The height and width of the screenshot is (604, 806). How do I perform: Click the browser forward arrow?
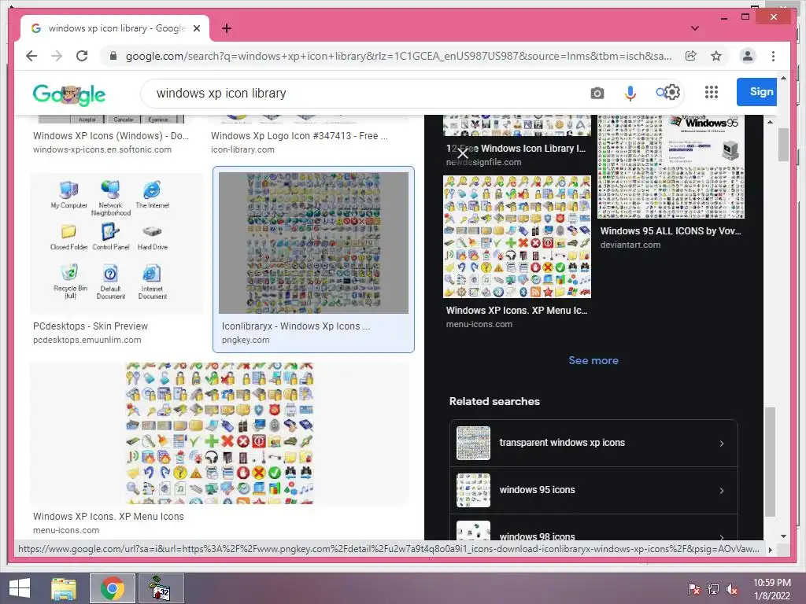(57, 56)
